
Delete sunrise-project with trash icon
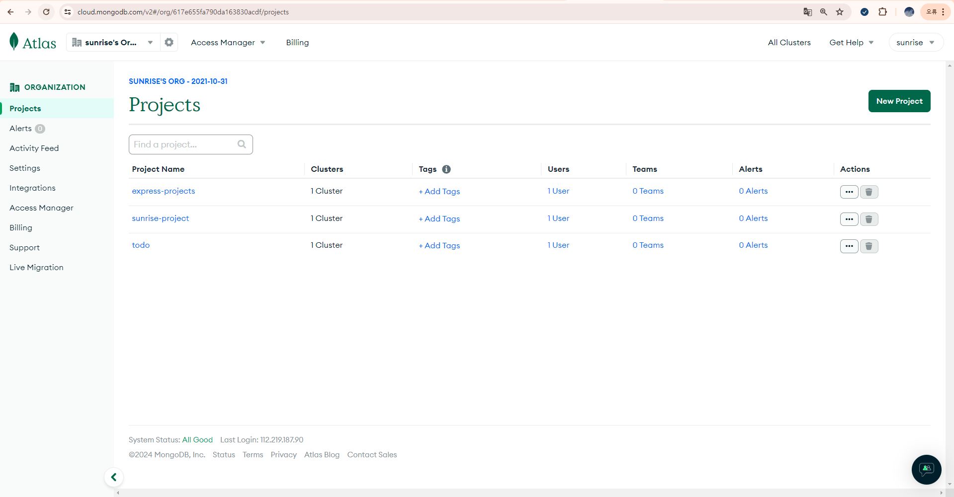[869, 219]
